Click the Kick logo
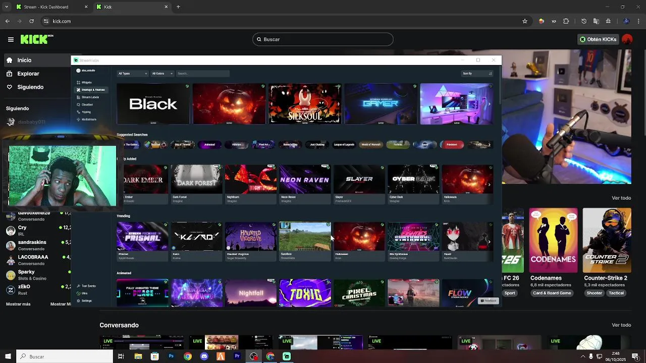Image resolution: width=646 pixels, height=363 pixels. click(x=37, y=39)
